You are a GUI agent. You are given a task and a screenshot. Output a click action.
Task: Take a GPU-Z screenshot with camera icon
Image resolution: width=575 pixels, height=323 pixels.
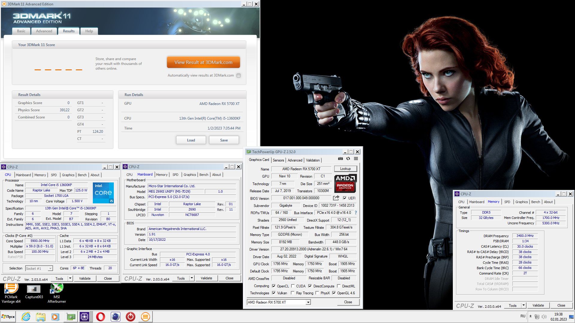341,159
